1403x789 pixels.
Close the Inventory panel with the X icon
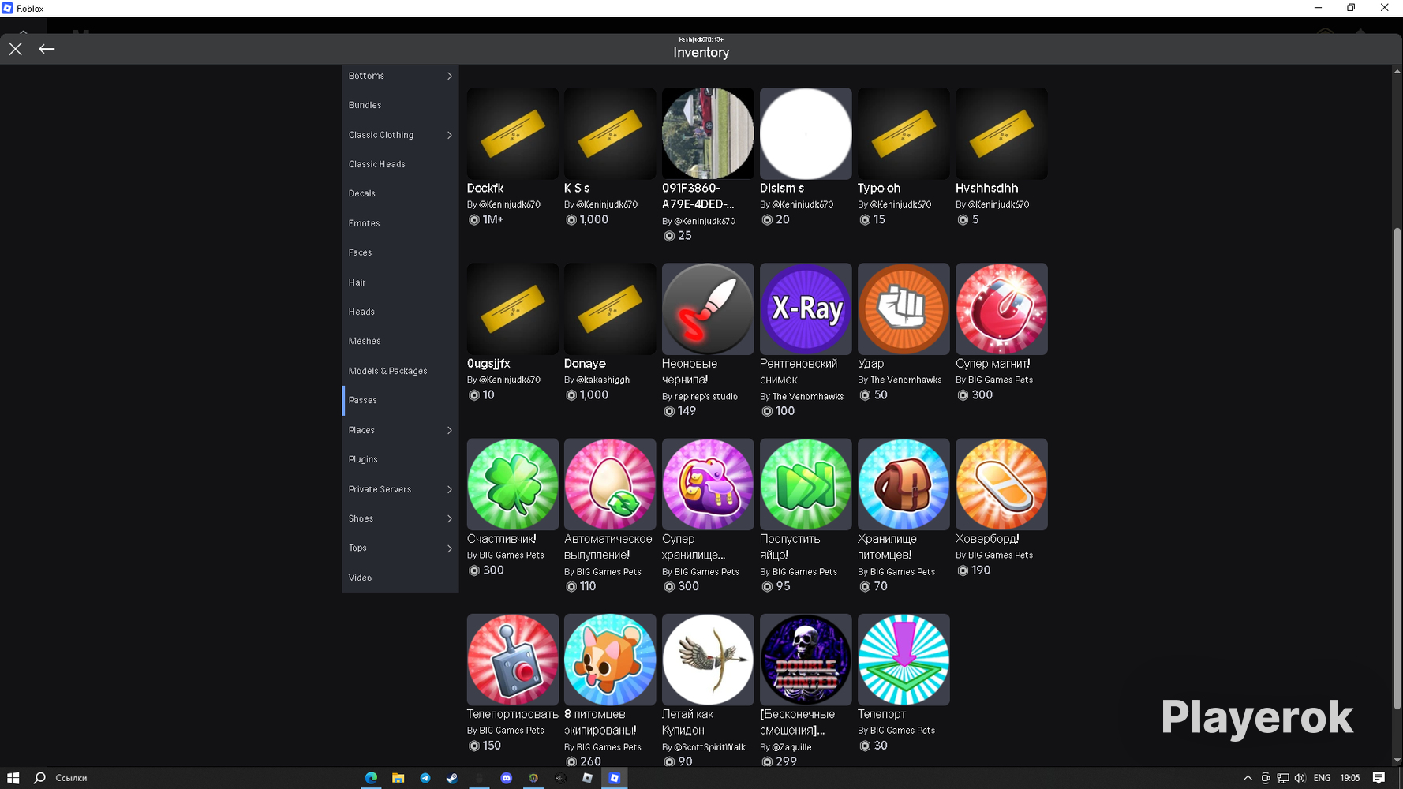[x=16, y=49]
